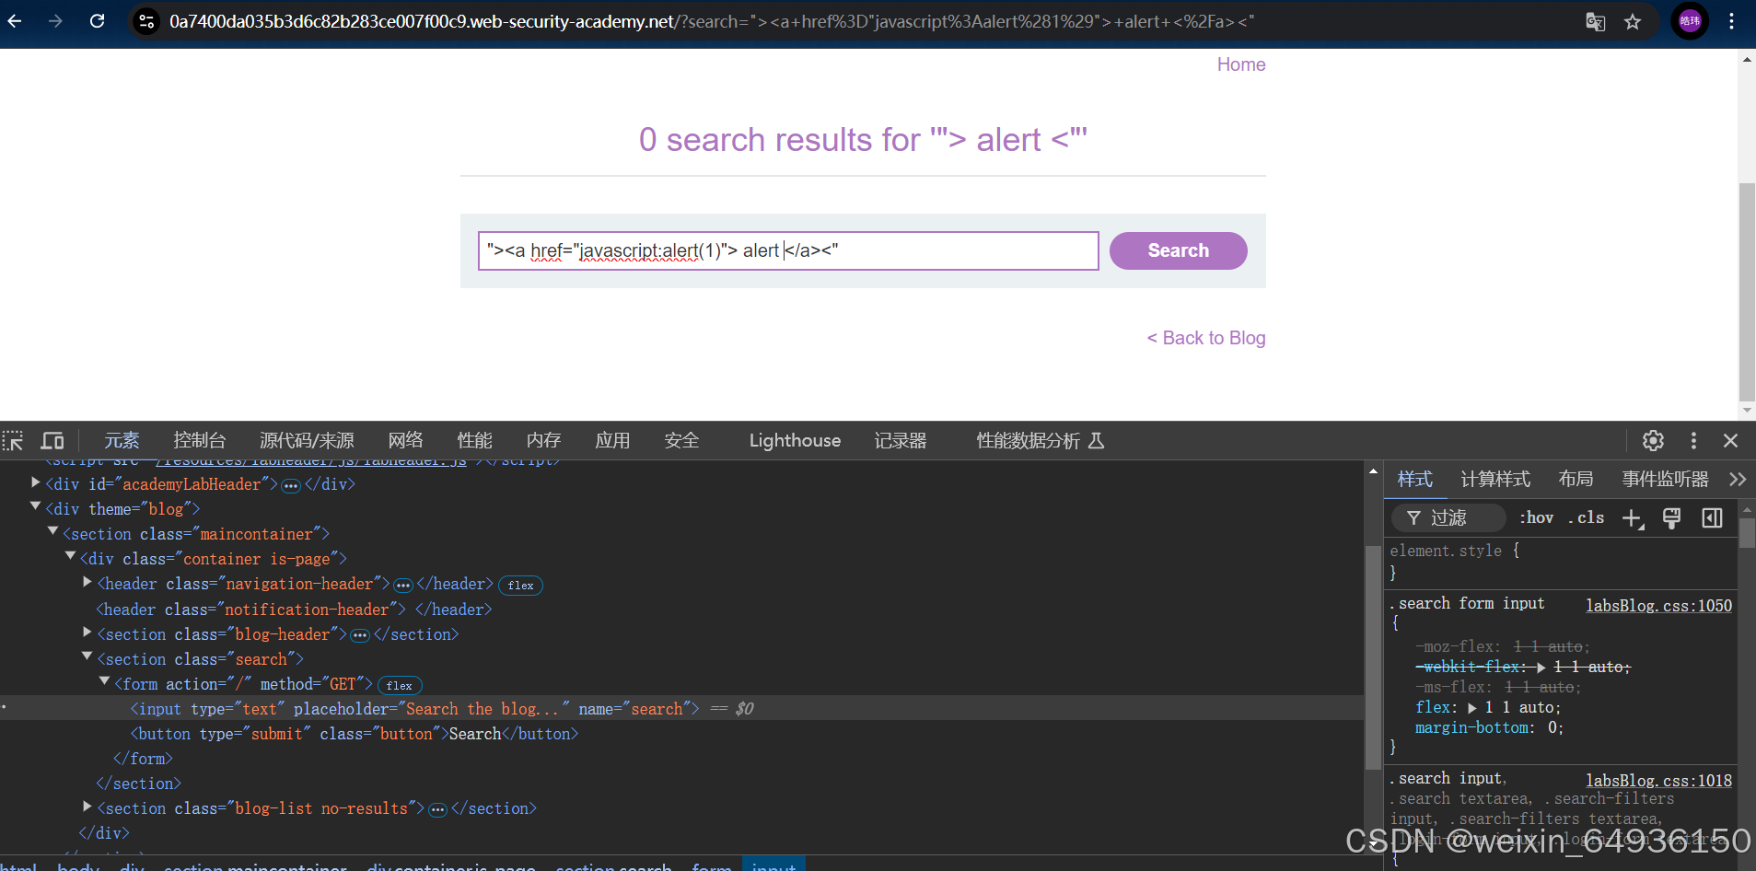Click the Home link
The height and width of the screenshot is (871, 1756).
tap(1241, 64)
